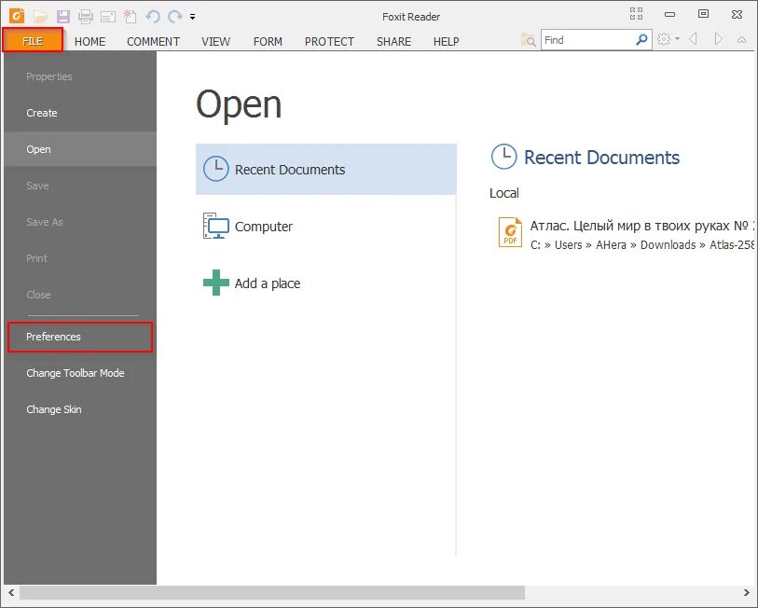This screenshot has height=608, width=758.
Task: Click the green plus icon
Action: (215, 283)
